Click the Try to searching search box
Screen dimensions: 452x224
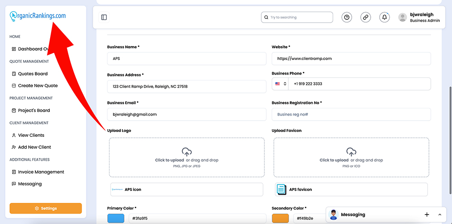click(297, 17)
